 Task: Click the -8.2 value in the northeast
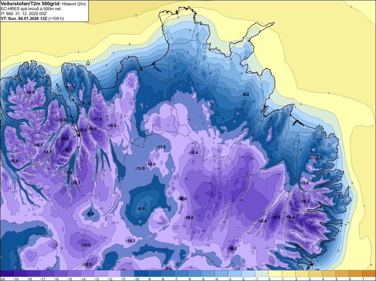[246, 95]
